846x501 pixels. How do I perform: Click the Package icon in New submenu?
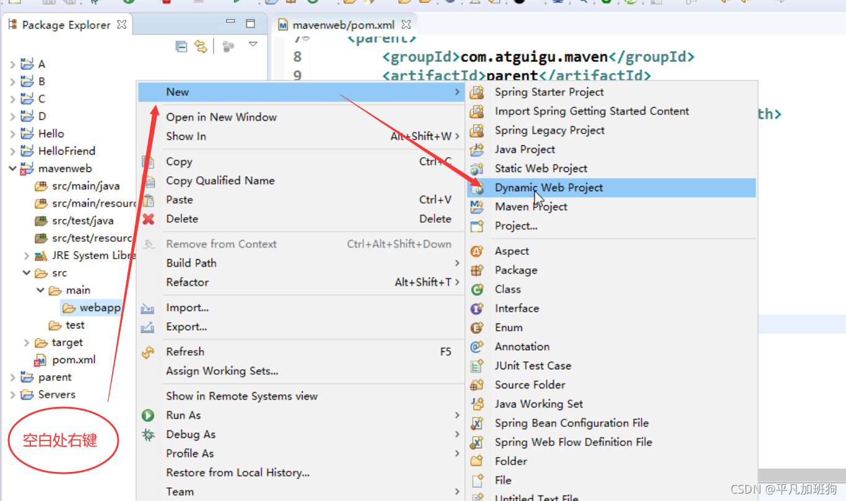tap(477, 270)
